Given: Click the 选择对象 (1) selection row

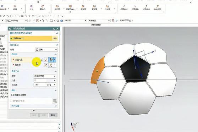Looking at the screenshot, I should click(31, 38).
